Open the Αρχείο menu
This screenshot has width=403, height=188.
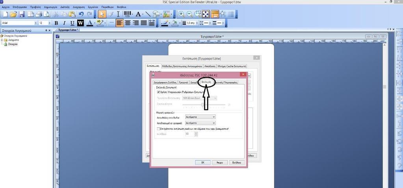pyautogui.click(x=6, y=7)
